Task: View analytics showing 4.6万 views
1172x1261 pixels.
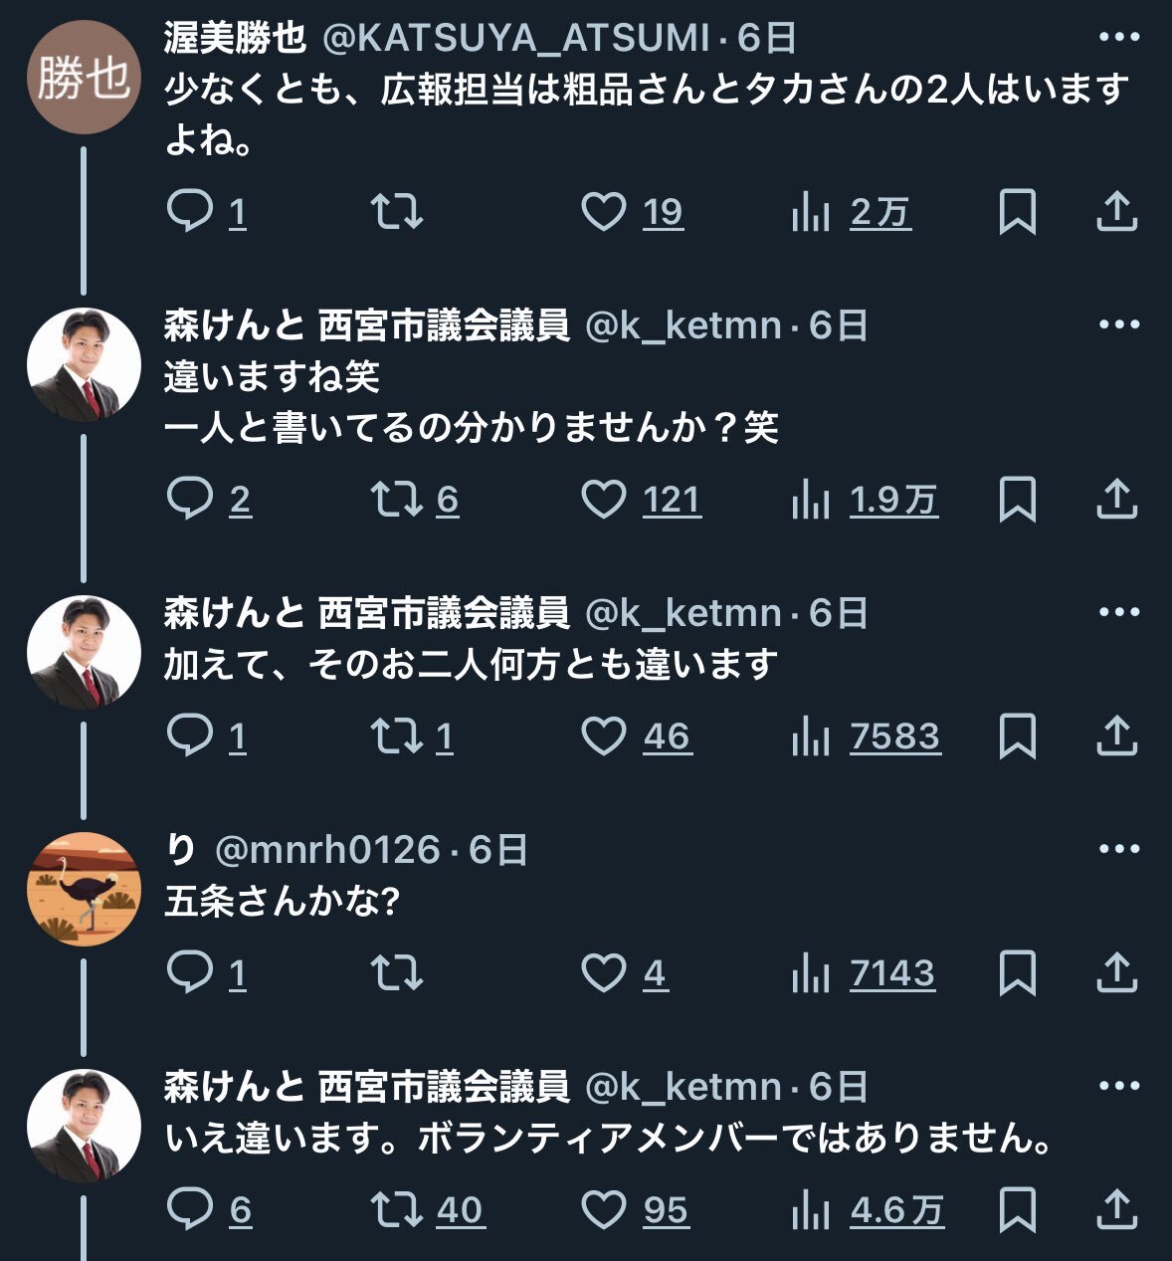Action: coord(866,1209)
